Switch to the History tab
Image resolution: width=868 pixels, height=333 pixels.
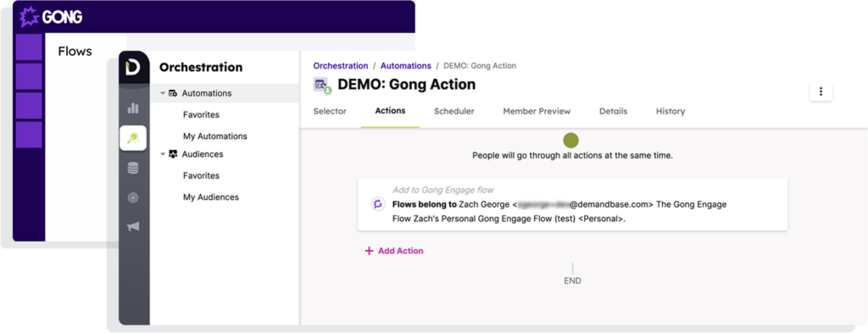coord(670,111)
